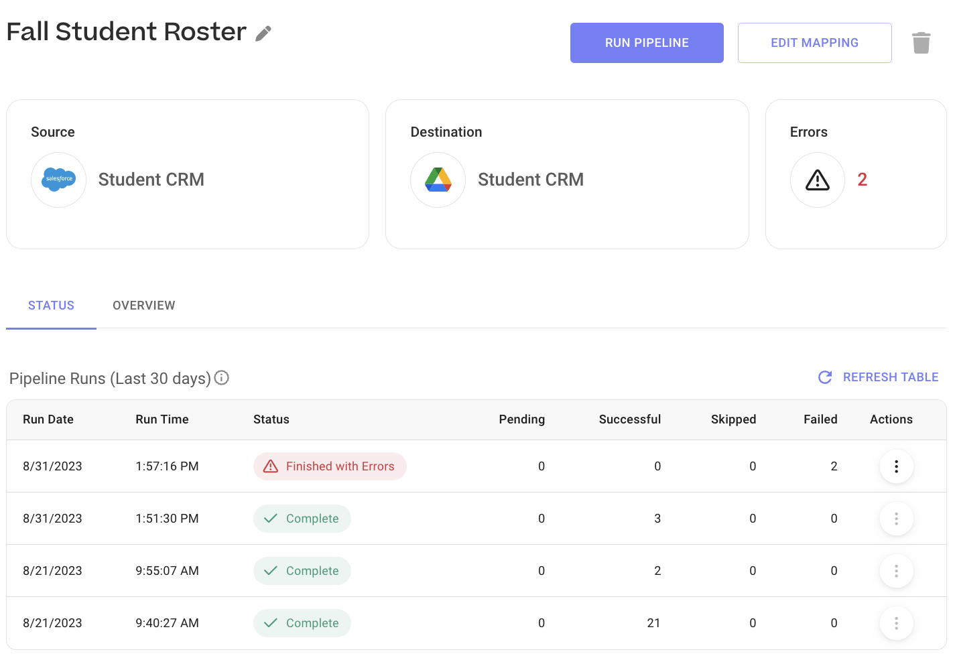953x658 pixels.
Task: Click the errors warning triangle icon
Action: 817,180
